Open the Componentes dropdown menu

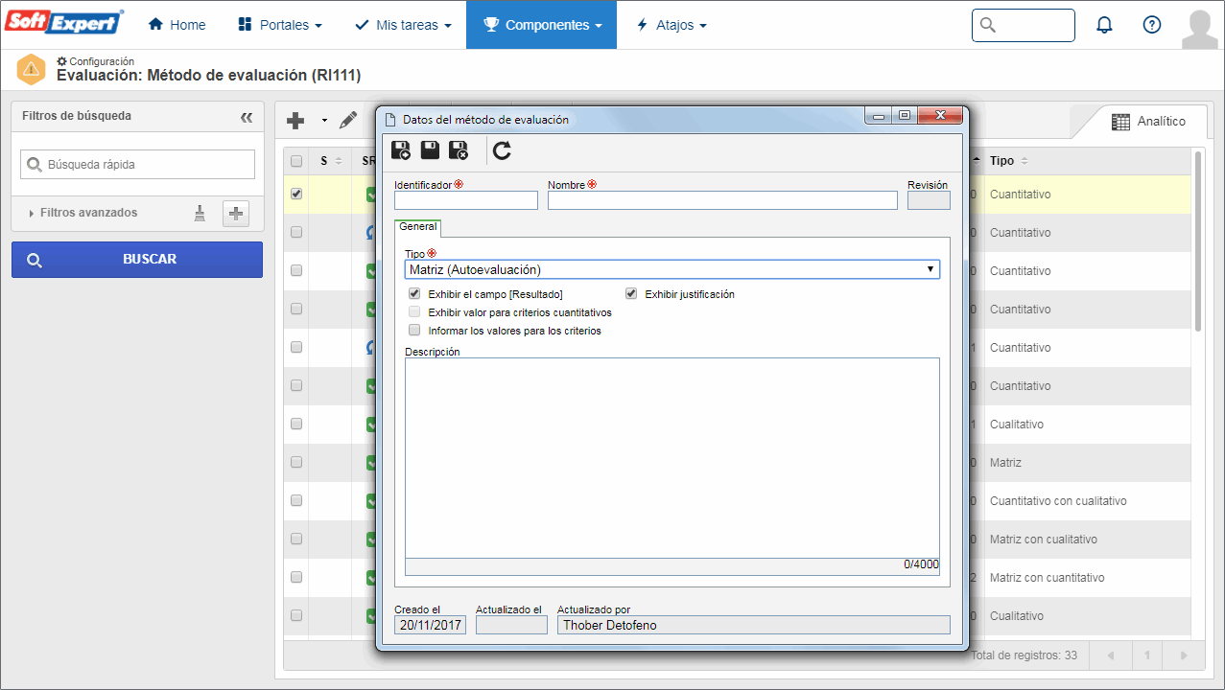(541, 25)
